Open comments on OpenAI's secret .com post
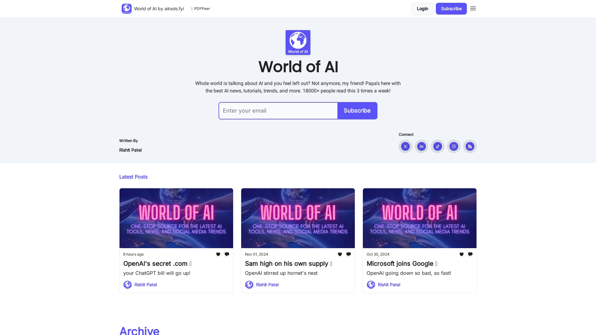The image size is (596, 335). 227,254
